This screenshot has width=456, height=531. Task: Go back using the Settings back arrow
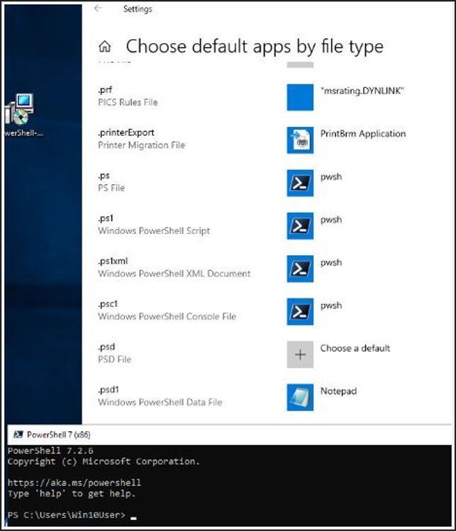click(x=99, y=8)
